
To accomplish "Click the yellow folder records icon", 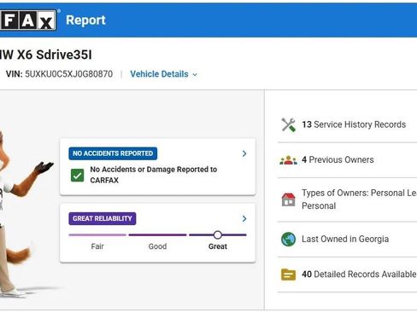I will coord(289,274).
